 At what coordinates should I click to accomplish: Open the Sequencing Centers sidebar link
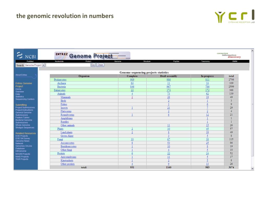point(25,99)
